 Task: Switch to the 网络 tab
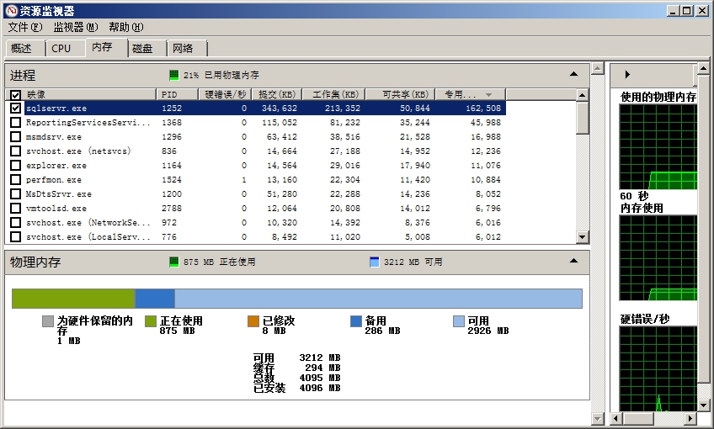point(187,48)
